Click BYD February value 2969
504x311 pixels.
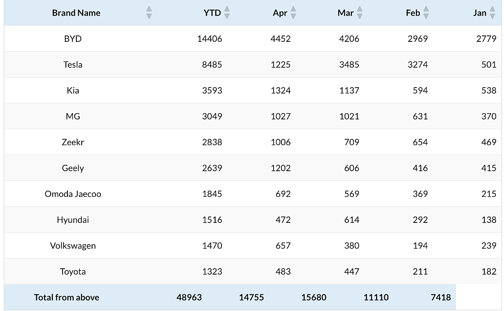coord(418,38)
